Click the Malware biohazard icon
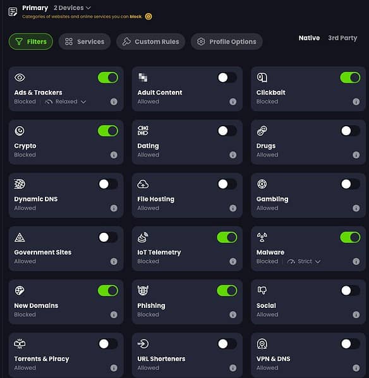Image resolution: width=369 pixels, height=378 pixels. point(262,237)
